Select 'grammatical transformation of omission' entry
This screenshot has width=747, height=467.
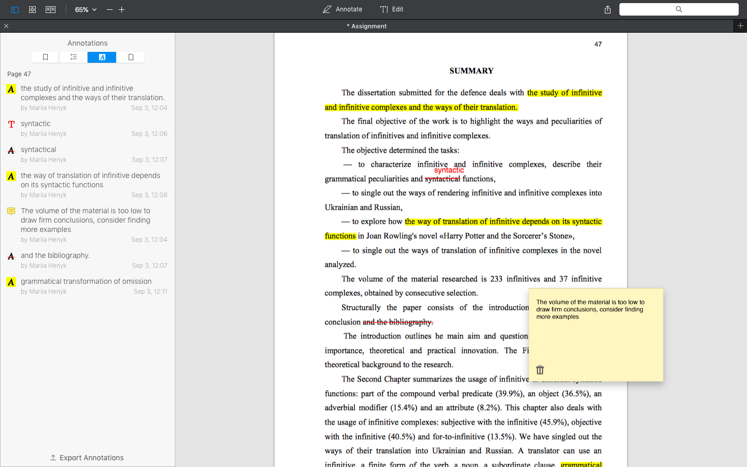(87, 286)
